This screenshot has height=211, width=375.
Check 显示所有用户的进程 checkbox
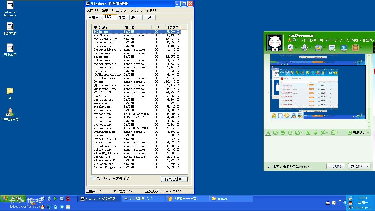coord(93,179)
